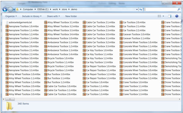Select file name Car Repair Toolbox 1.3.mltbx

[x=101, y=78]
